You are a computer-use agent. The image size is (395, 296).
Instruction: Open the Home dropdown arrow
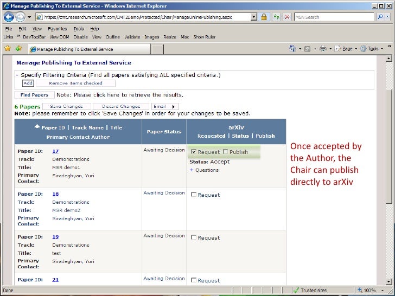coord(300,49)
